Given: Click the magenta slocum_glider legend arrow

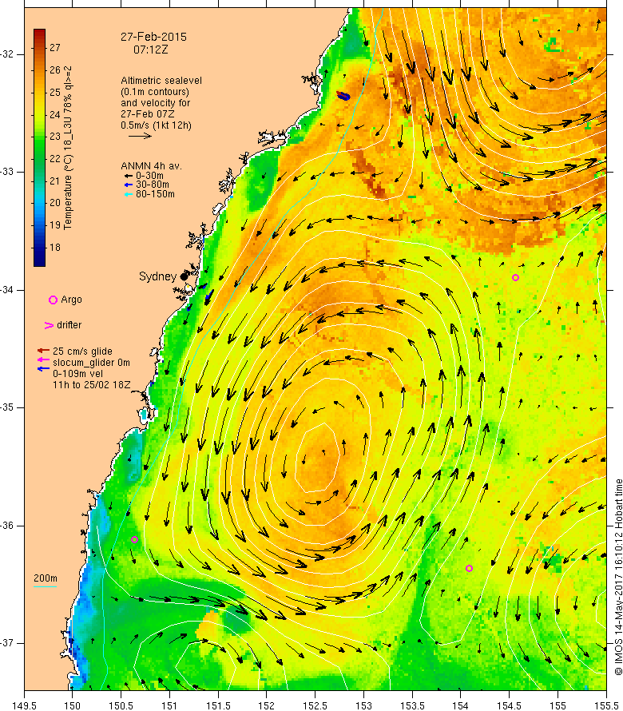Looking at the screenshot, I should [43, 359].
